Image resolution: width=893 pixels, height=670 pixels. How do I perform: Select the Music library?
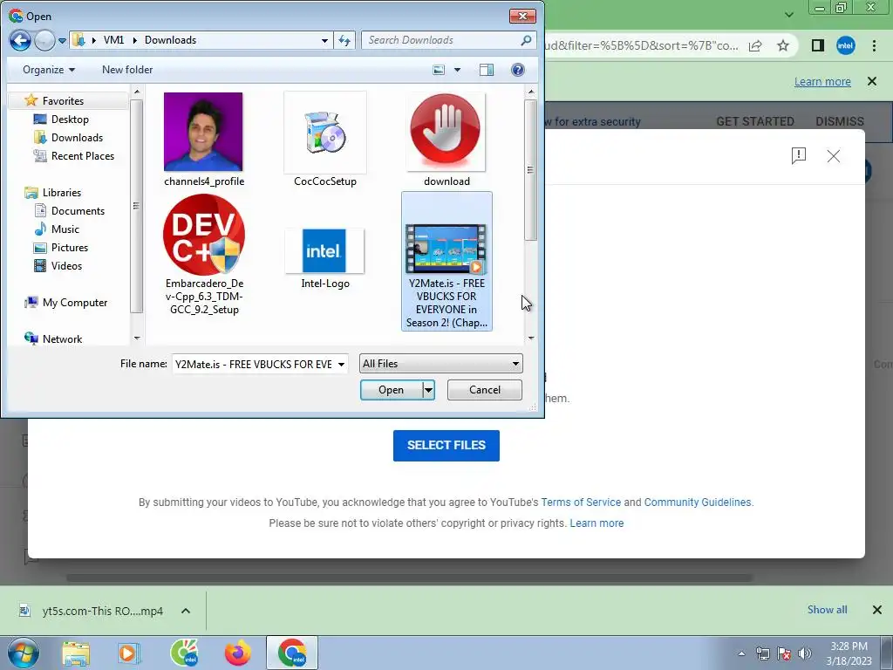[x=65, y=229]
